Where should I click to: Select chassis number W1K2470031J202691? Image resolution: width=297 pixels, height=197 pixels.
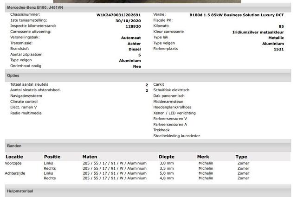point(119,15)
